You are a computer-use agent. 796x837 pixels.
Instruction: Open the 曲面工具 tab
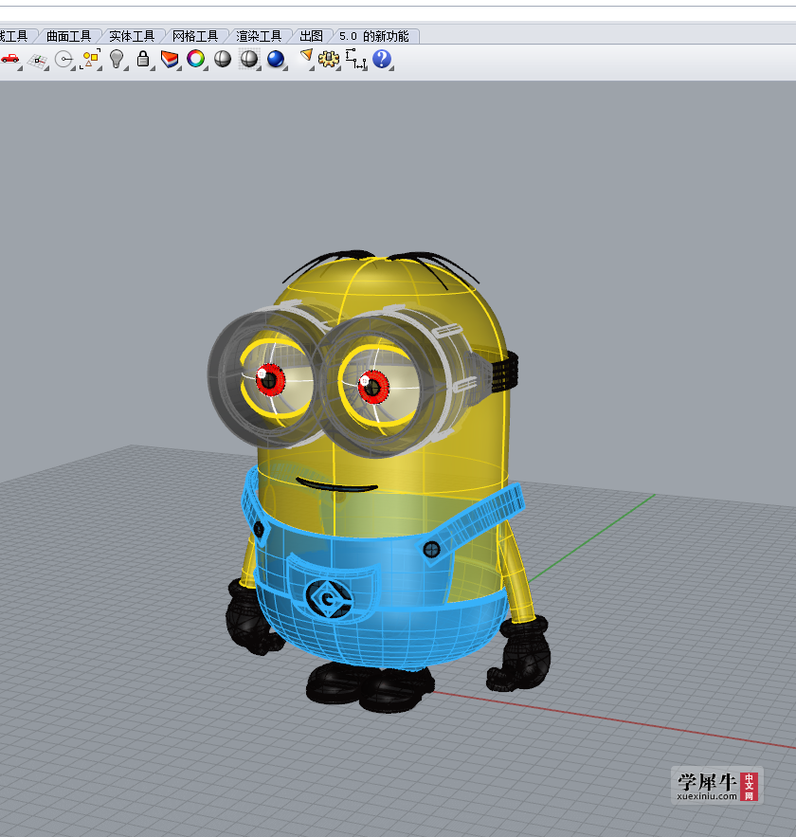pyautogui.click(x=68, y=36)
